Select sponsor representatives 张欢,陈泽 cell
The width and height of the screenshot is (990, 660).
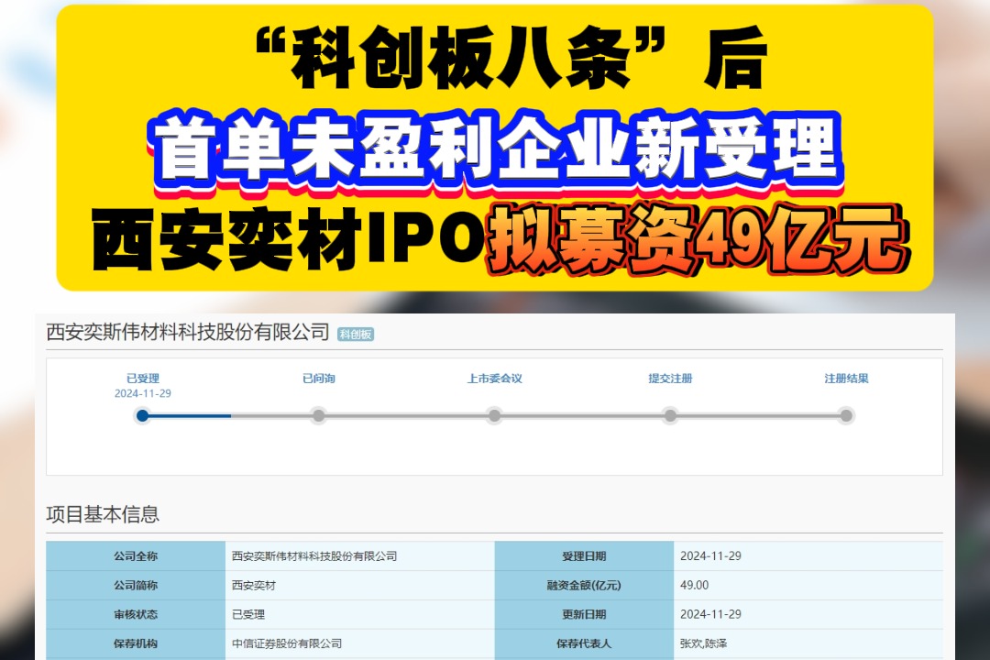706,643
